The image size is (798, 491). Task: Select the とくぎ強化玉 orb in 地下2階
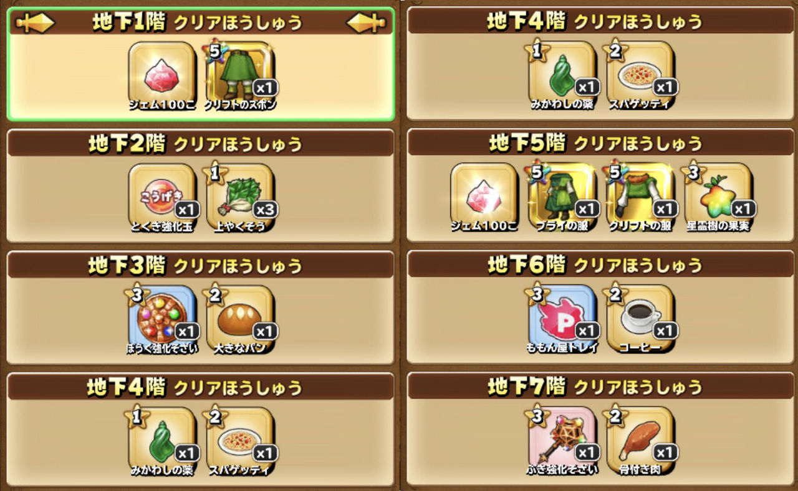click(x=162, y=198)
